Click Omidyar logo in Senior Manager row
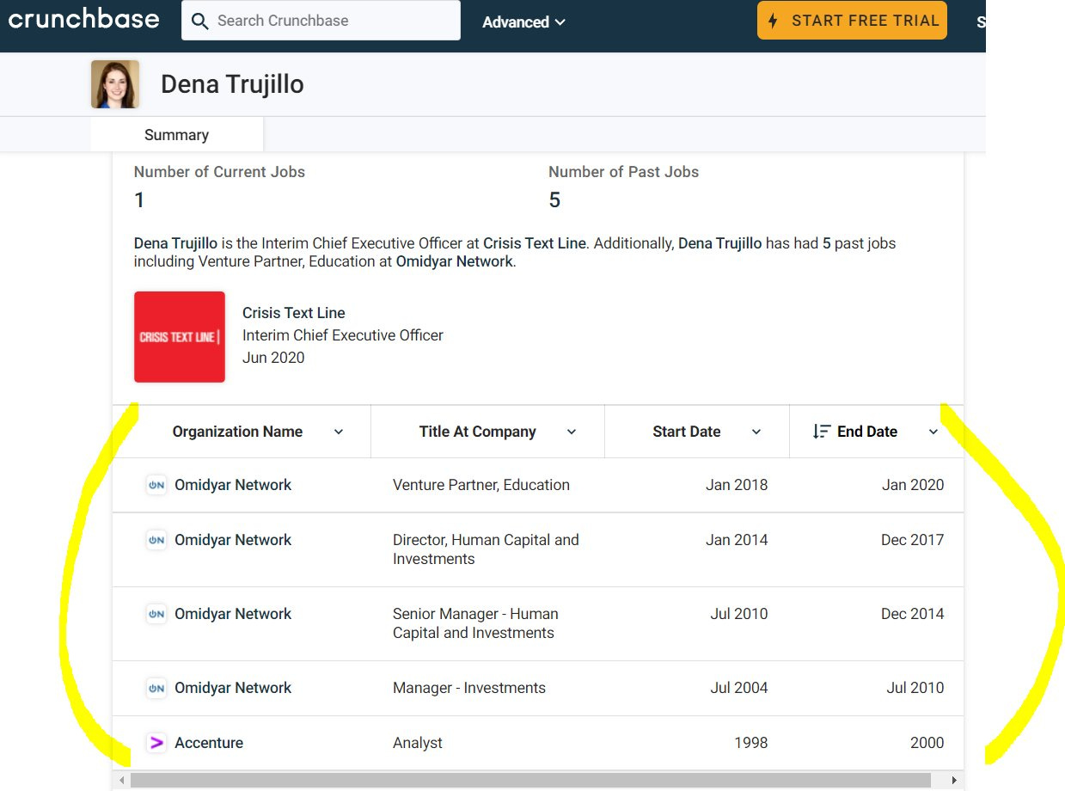The image size is (1065, 791). coord(156,614)
